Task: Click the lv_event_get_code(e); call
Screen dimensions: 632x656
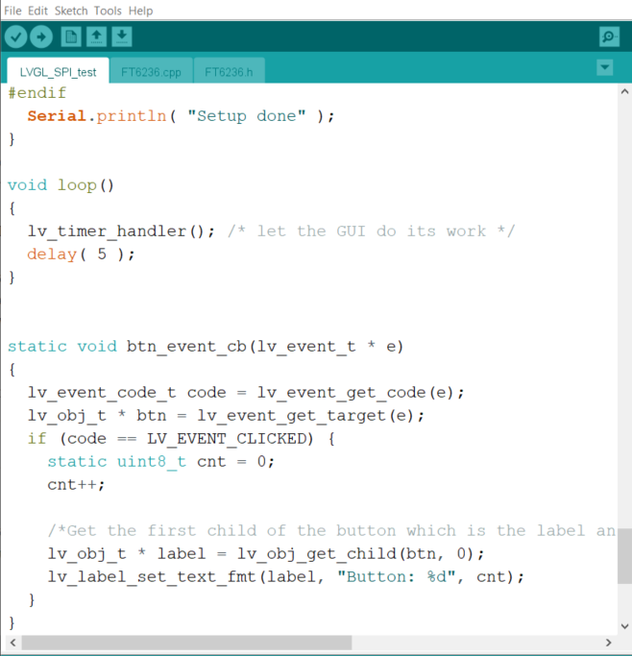Action: tap(360, 393)
